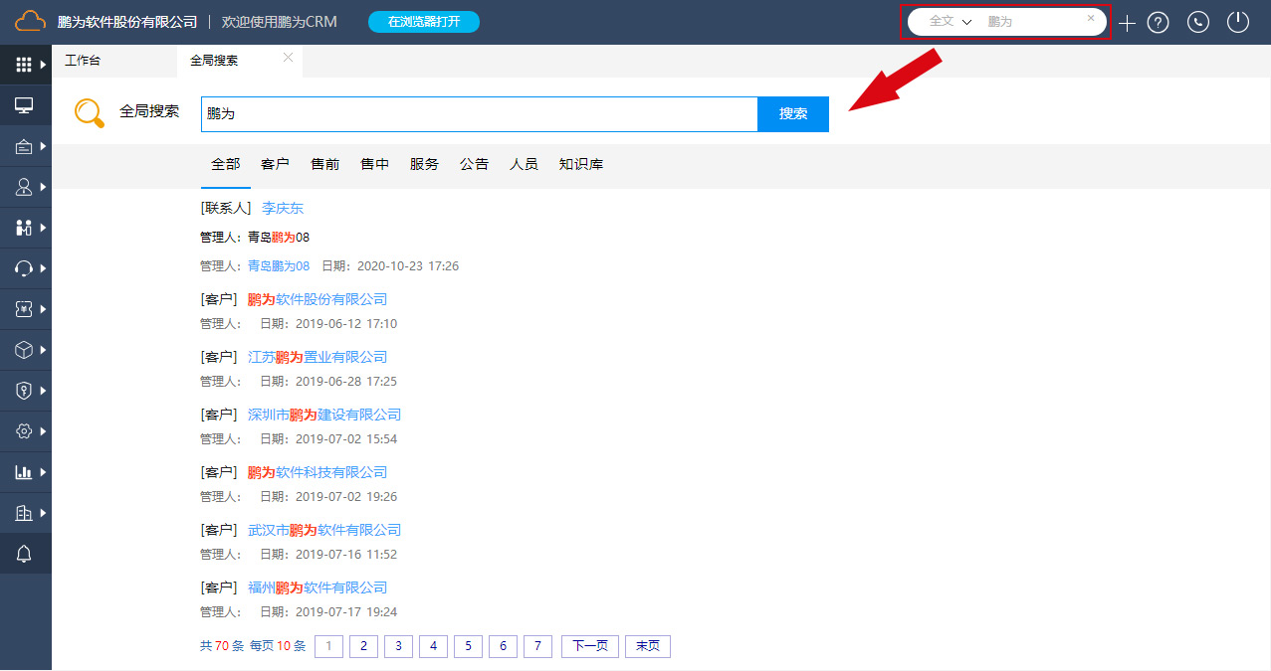Expand the apps grid menu arrow
Viewport: 1271px width, 671px height.
click(43, 65)
